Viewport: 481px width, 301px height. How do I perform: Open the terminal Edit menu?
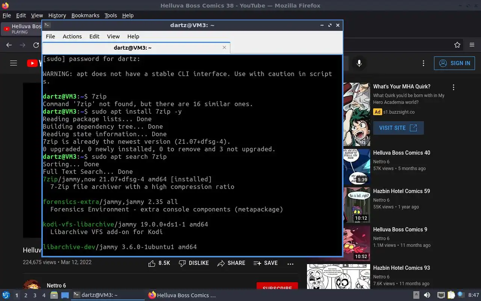point(94,36)
